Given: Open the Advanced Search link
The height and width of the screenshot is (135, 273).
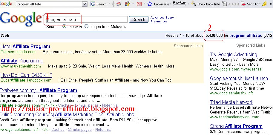Looking at the screenshot, I should click(x=163, y=17).
